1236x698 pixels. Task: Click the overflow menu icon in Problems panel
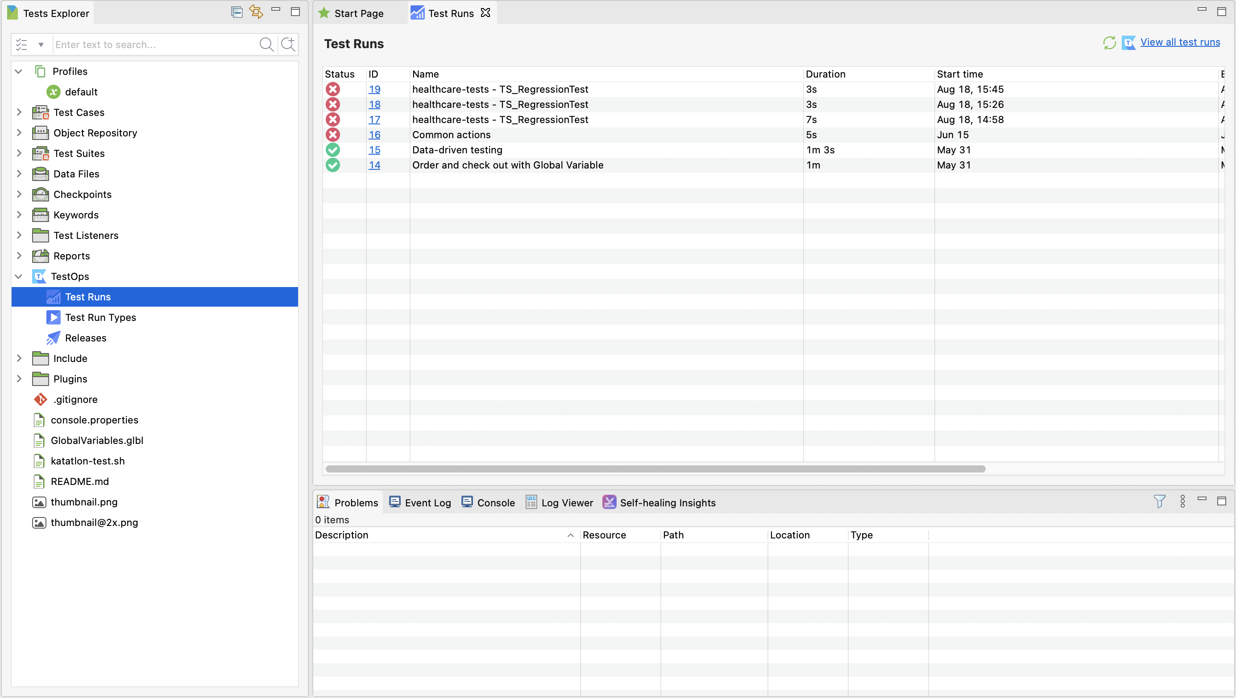[1182, 502]
